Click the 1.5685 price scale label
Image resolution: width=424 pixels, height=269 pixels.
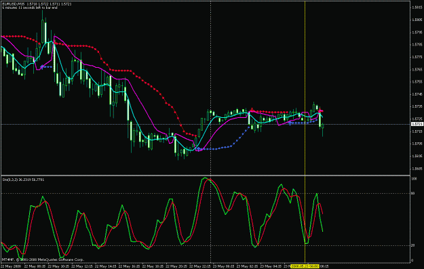[x=417, y=169]
